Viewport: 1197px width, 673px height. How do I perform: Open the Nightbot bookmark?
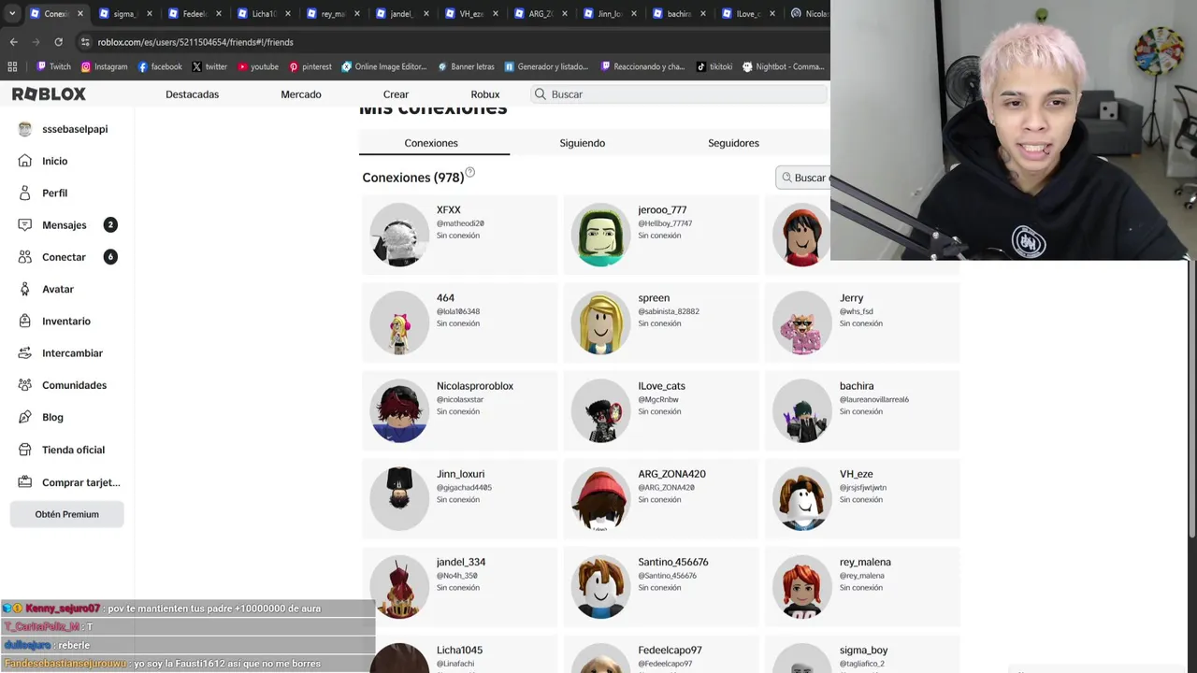coord(784,66)
